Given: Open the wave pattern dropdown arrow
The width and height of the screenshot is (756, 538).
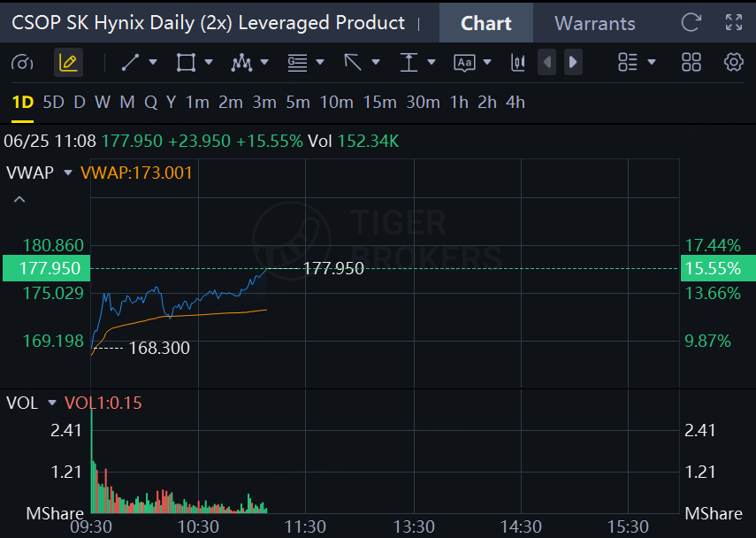Looking at the screenshot, I should pos(264,62).
